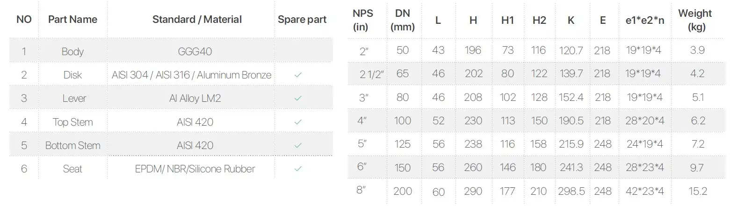Select the 2 1/2″ NPS row cell
This screenshot has width=737, height=206.
[x=372, y=74]
